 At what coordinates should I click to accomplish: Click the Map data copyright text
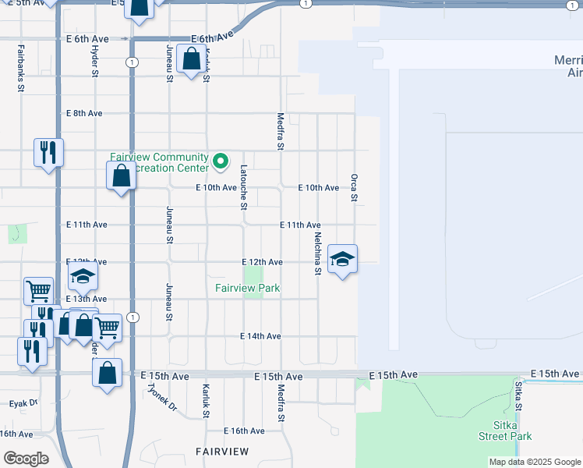point(535,462)
